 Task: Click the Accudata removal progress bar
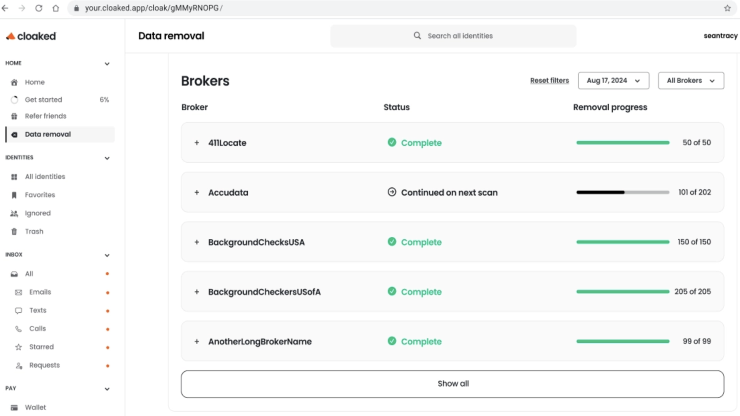(x=623, y=192)
